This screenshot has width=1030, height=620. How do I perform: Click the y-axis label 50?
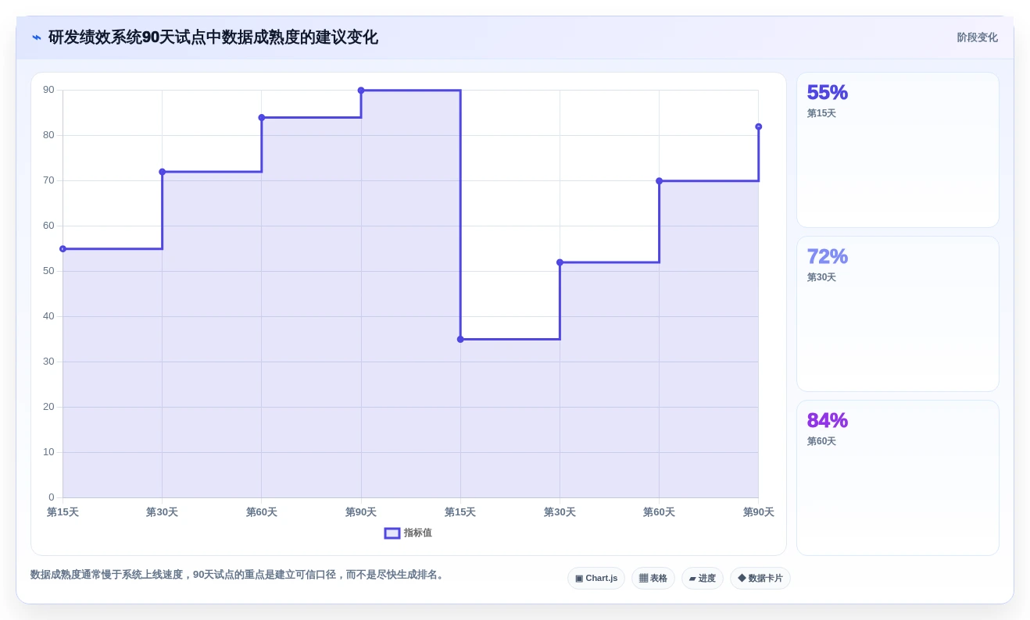point(48,271)
